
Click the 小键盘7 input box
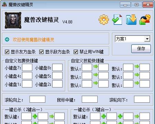(x=27, y=68)
